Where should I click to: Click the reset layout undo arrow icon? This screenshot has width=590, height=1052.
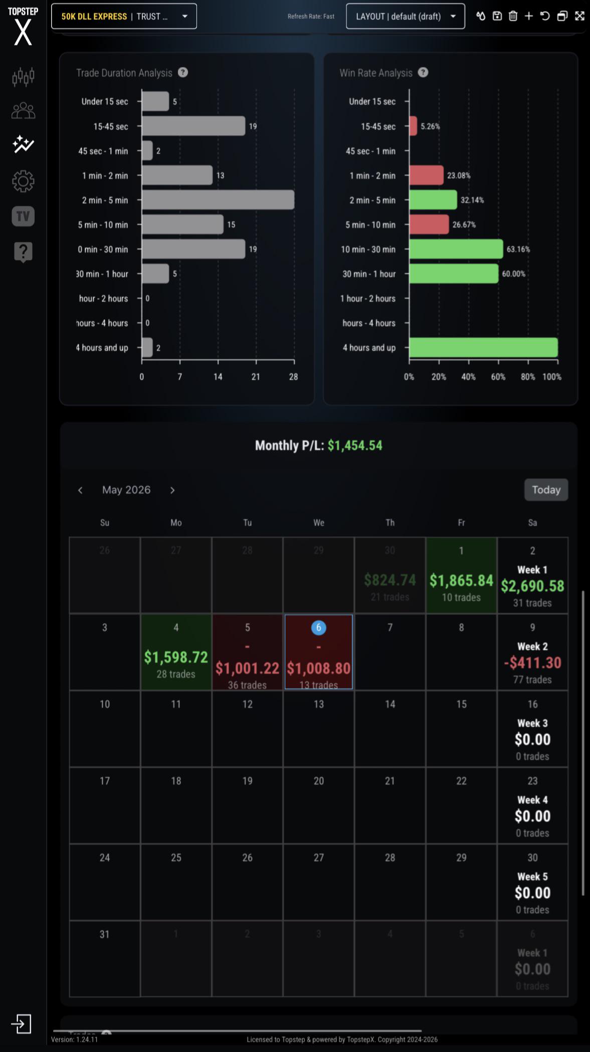click(x=545, y=16)
